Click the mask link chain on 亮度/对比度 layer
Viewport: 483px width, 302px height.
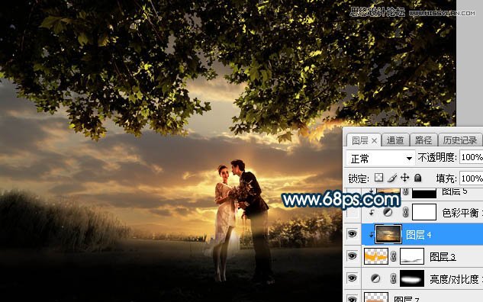point(394,278)
